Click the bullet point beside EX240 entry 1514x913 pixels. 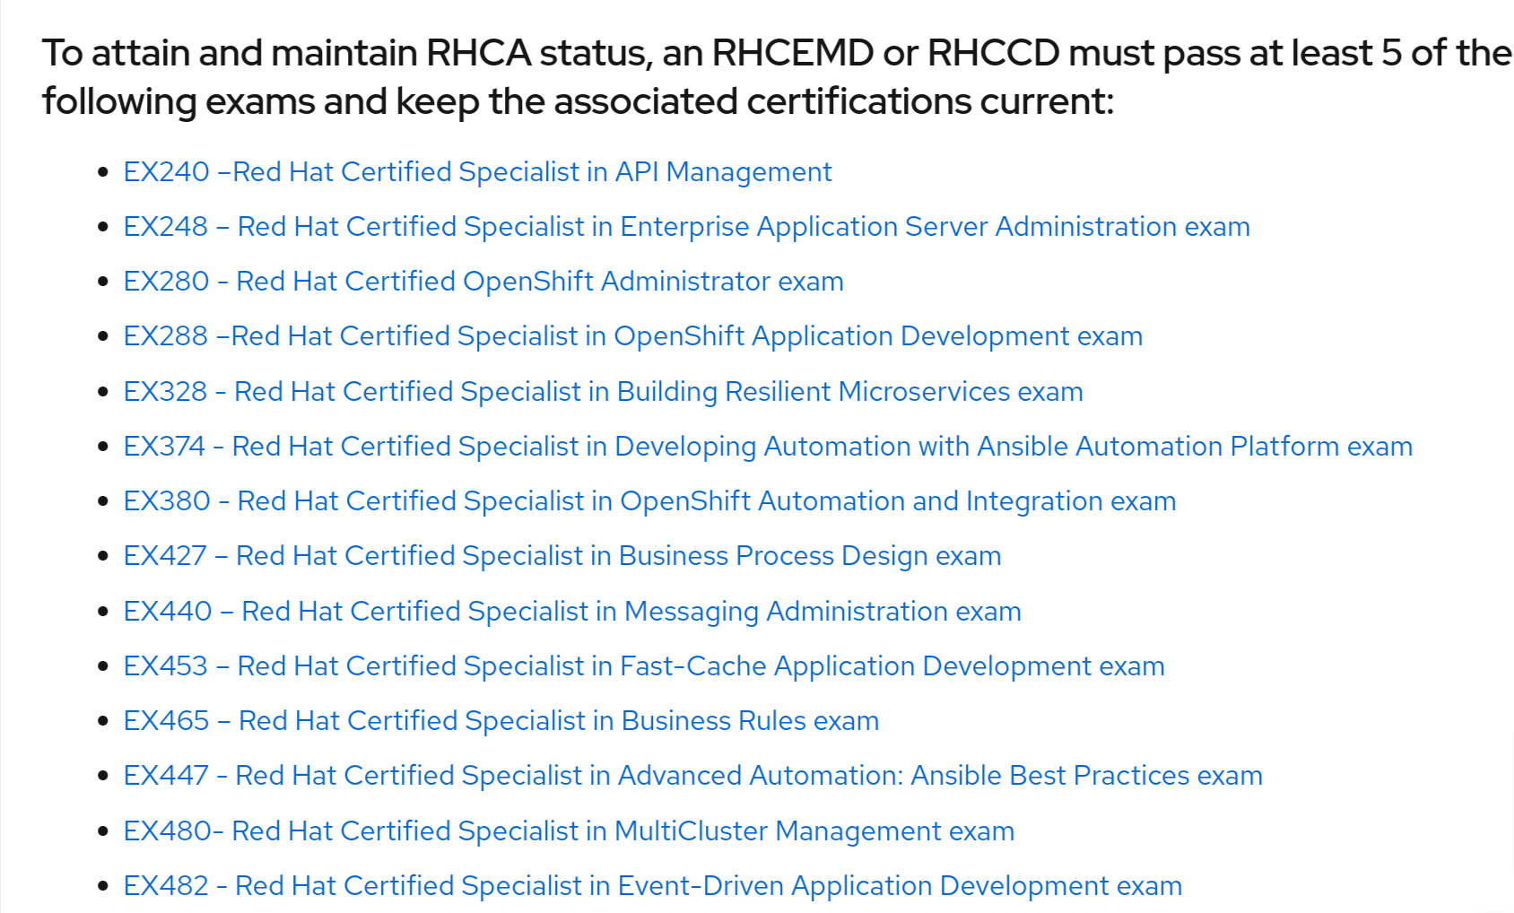(x=103, y=172)
